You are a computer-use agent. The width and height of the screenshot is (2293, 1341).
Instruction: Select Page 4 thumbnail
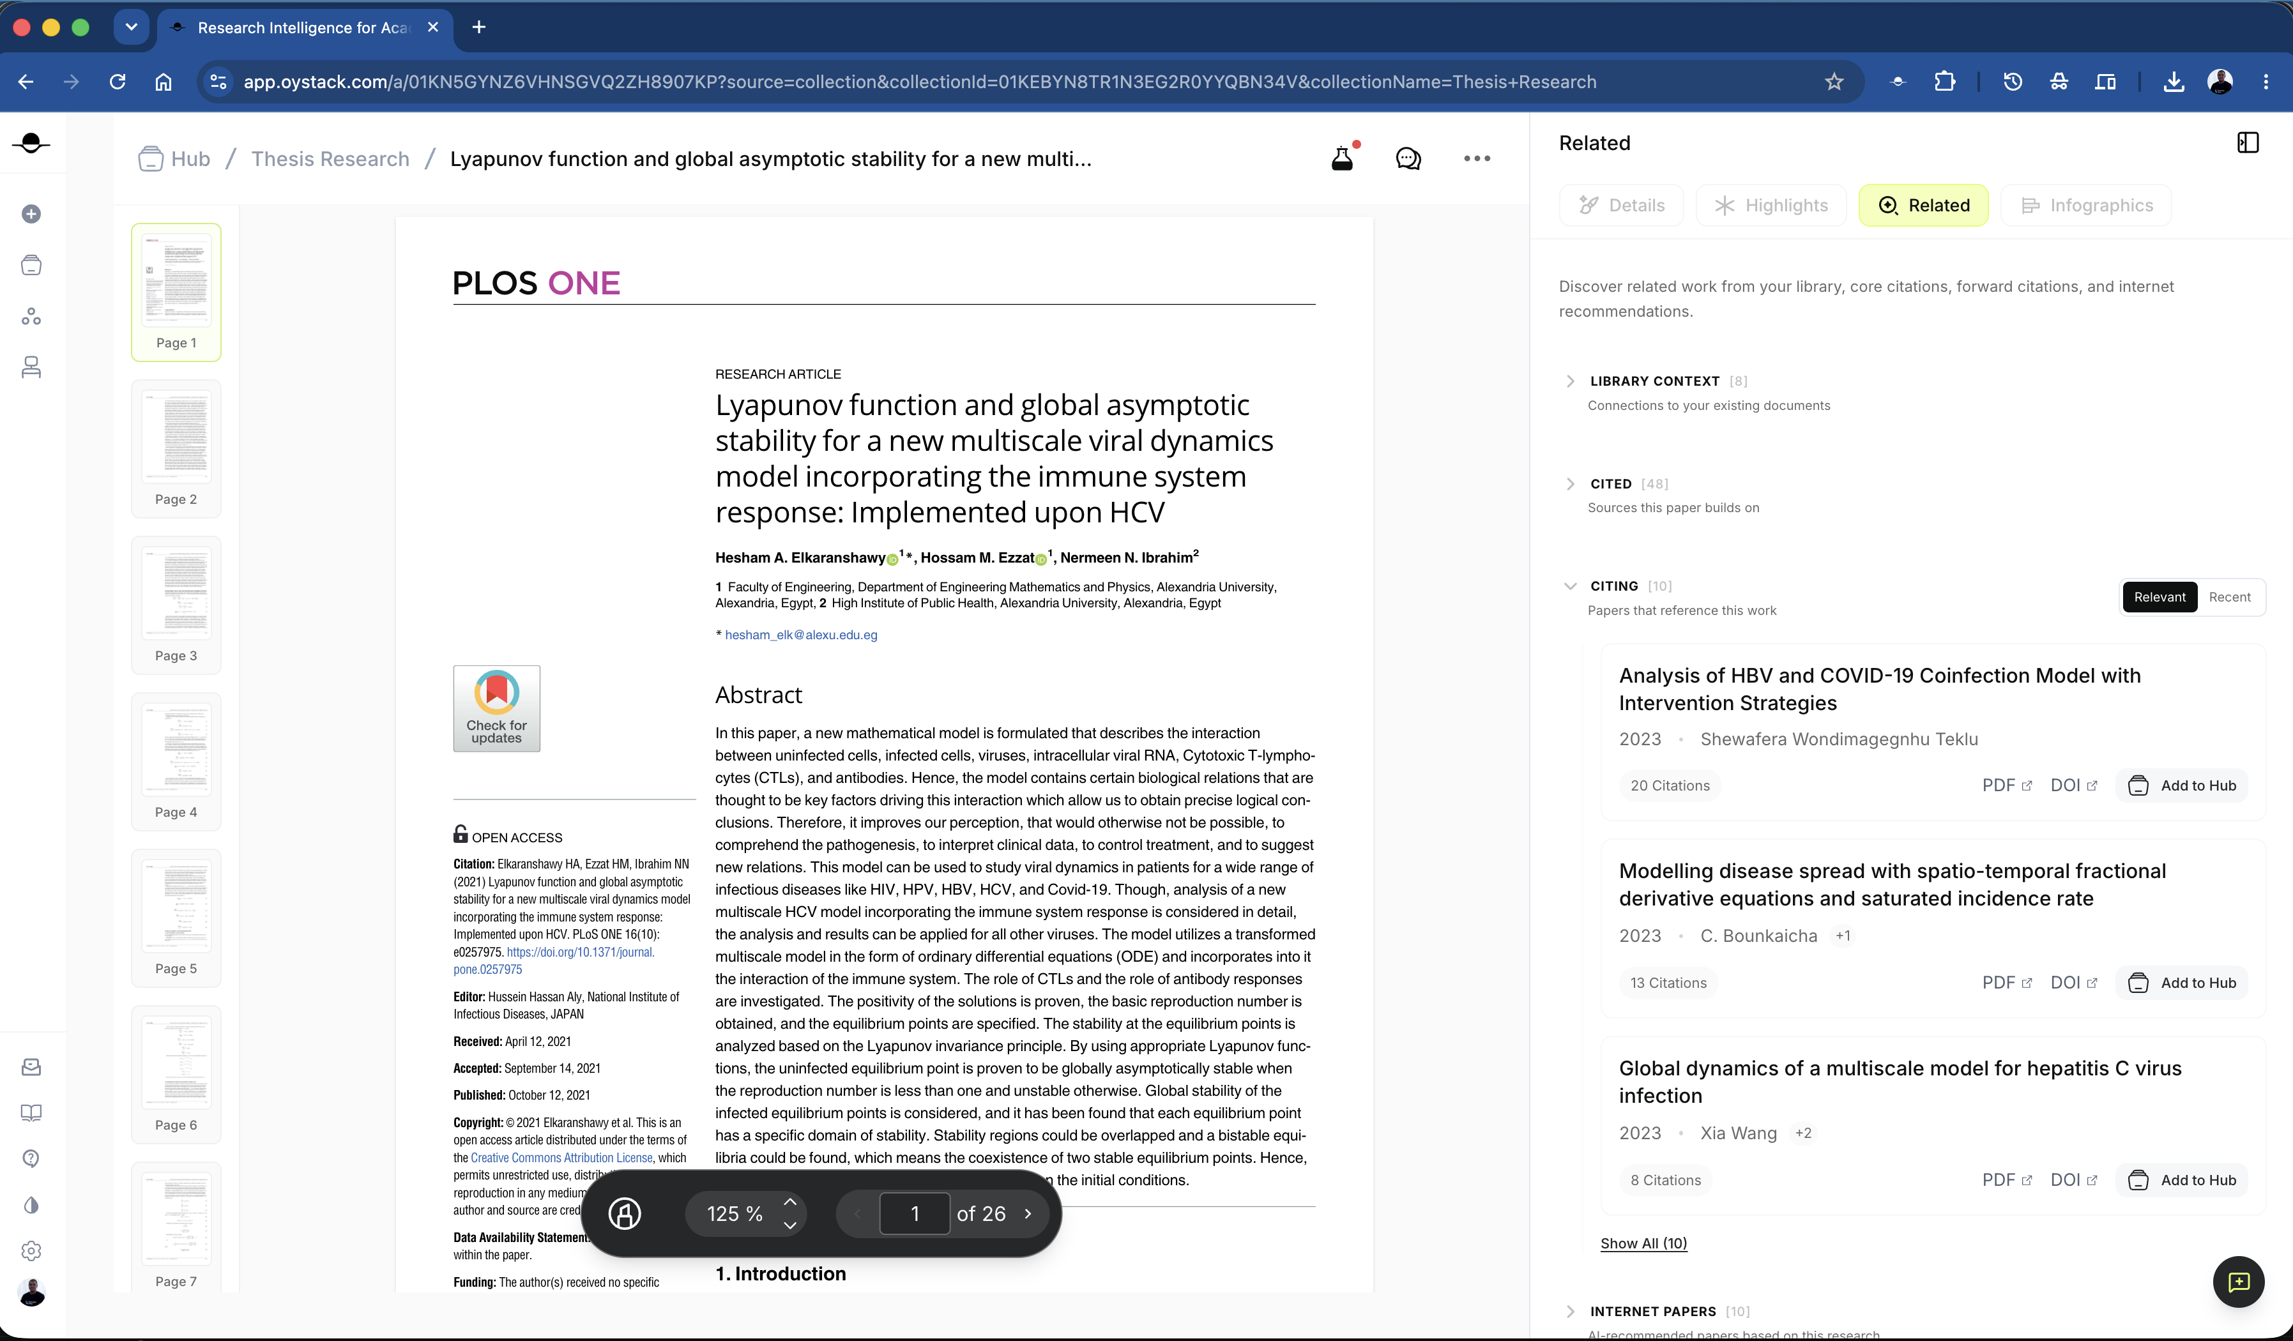pyautogui.click(x=176, y=761)
